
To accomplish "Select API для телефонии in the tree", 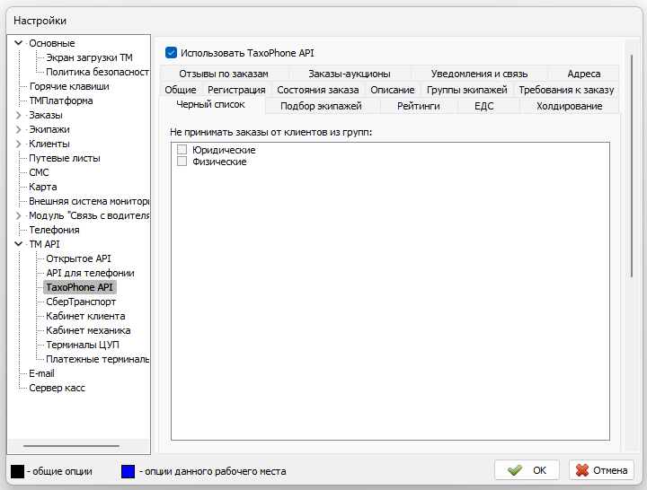I will pos(90,273).
